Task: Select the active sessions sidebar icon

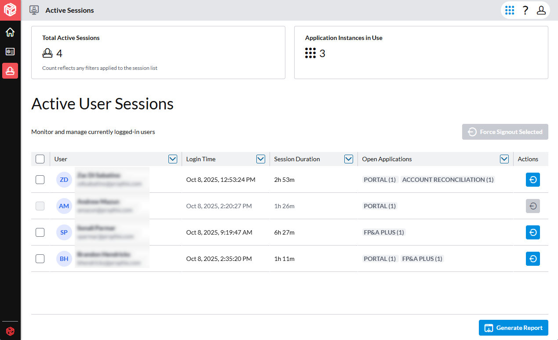Action: (x=10, y=71)
